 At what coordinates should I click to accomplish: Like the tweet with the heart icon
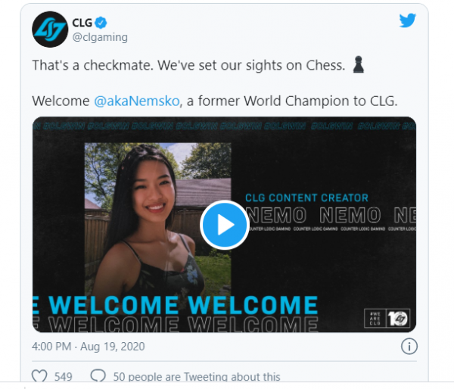(x=39, y=376)
